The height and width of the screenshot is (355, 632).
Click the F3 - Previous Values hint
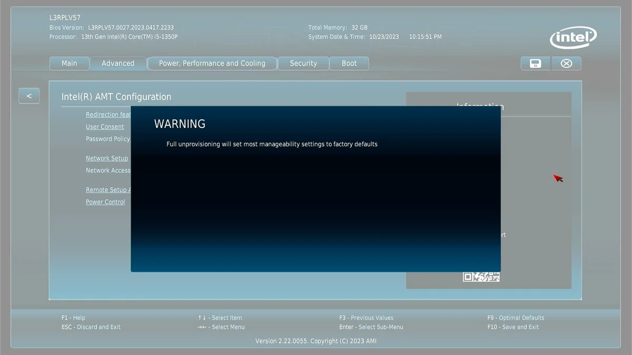[366, 318]
